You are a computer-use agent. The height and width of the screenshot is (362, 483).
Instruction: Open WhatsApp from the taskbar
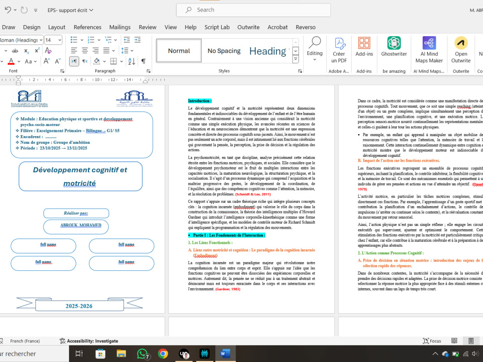click(142, 354)
